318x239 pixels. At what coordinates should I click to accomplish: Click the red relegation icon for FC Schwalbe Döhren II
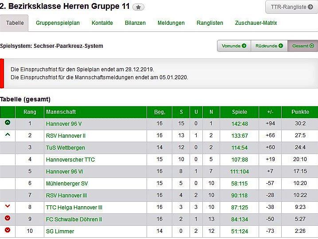(x=8, y=219)
